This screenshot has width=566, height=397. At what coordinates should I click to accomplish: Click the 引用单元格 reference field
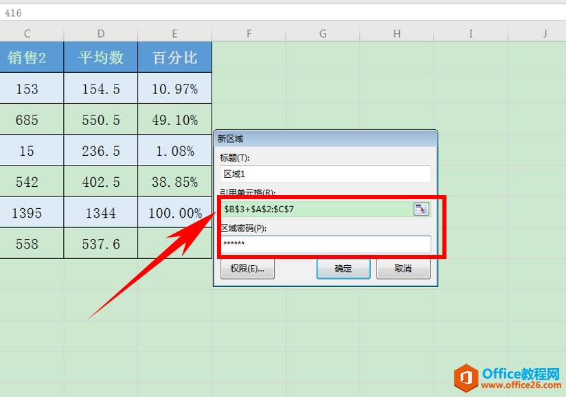tap(316, 209)
